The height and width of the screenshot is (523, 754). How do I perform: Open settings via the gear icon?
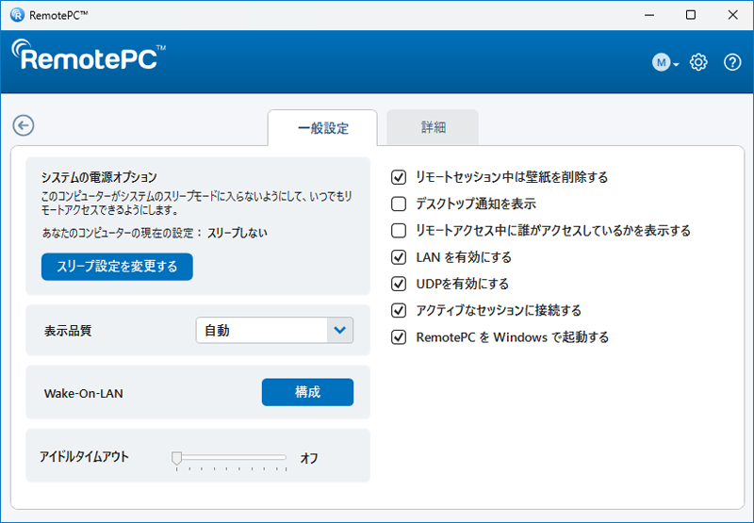point(698,62)
